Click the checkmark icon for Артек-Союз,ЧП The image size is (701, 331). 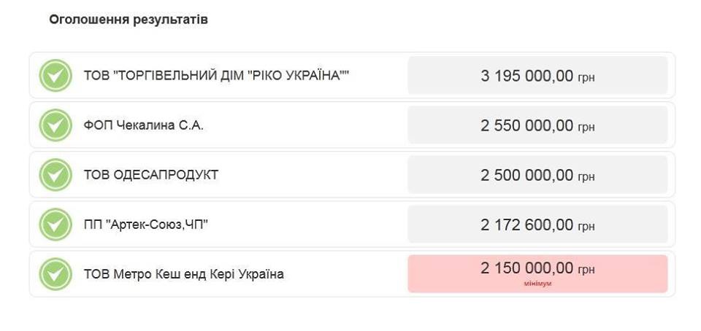coord(55,225)
